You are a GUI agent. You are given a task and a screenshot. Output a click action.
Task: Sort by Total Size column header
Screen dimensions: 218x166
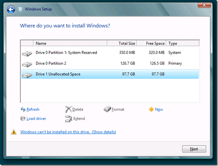click(122, 44)
